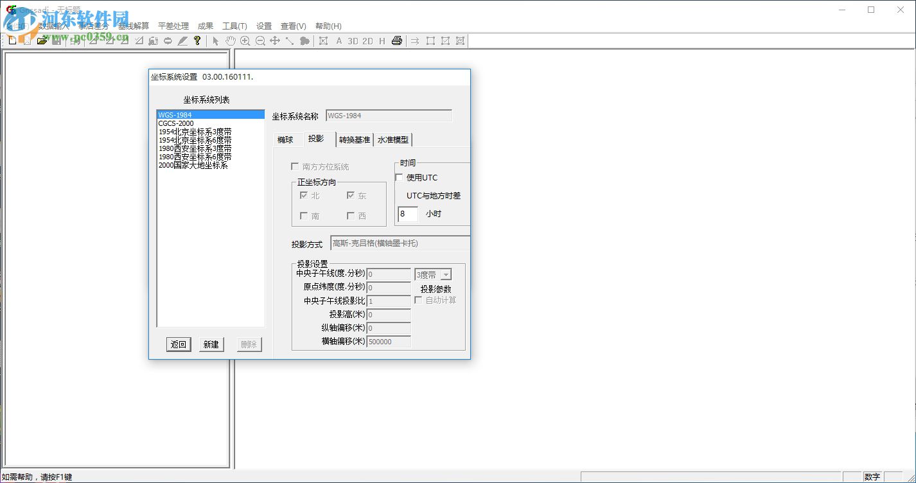Select 1980西安坐标系6度带 list entry

211,157
